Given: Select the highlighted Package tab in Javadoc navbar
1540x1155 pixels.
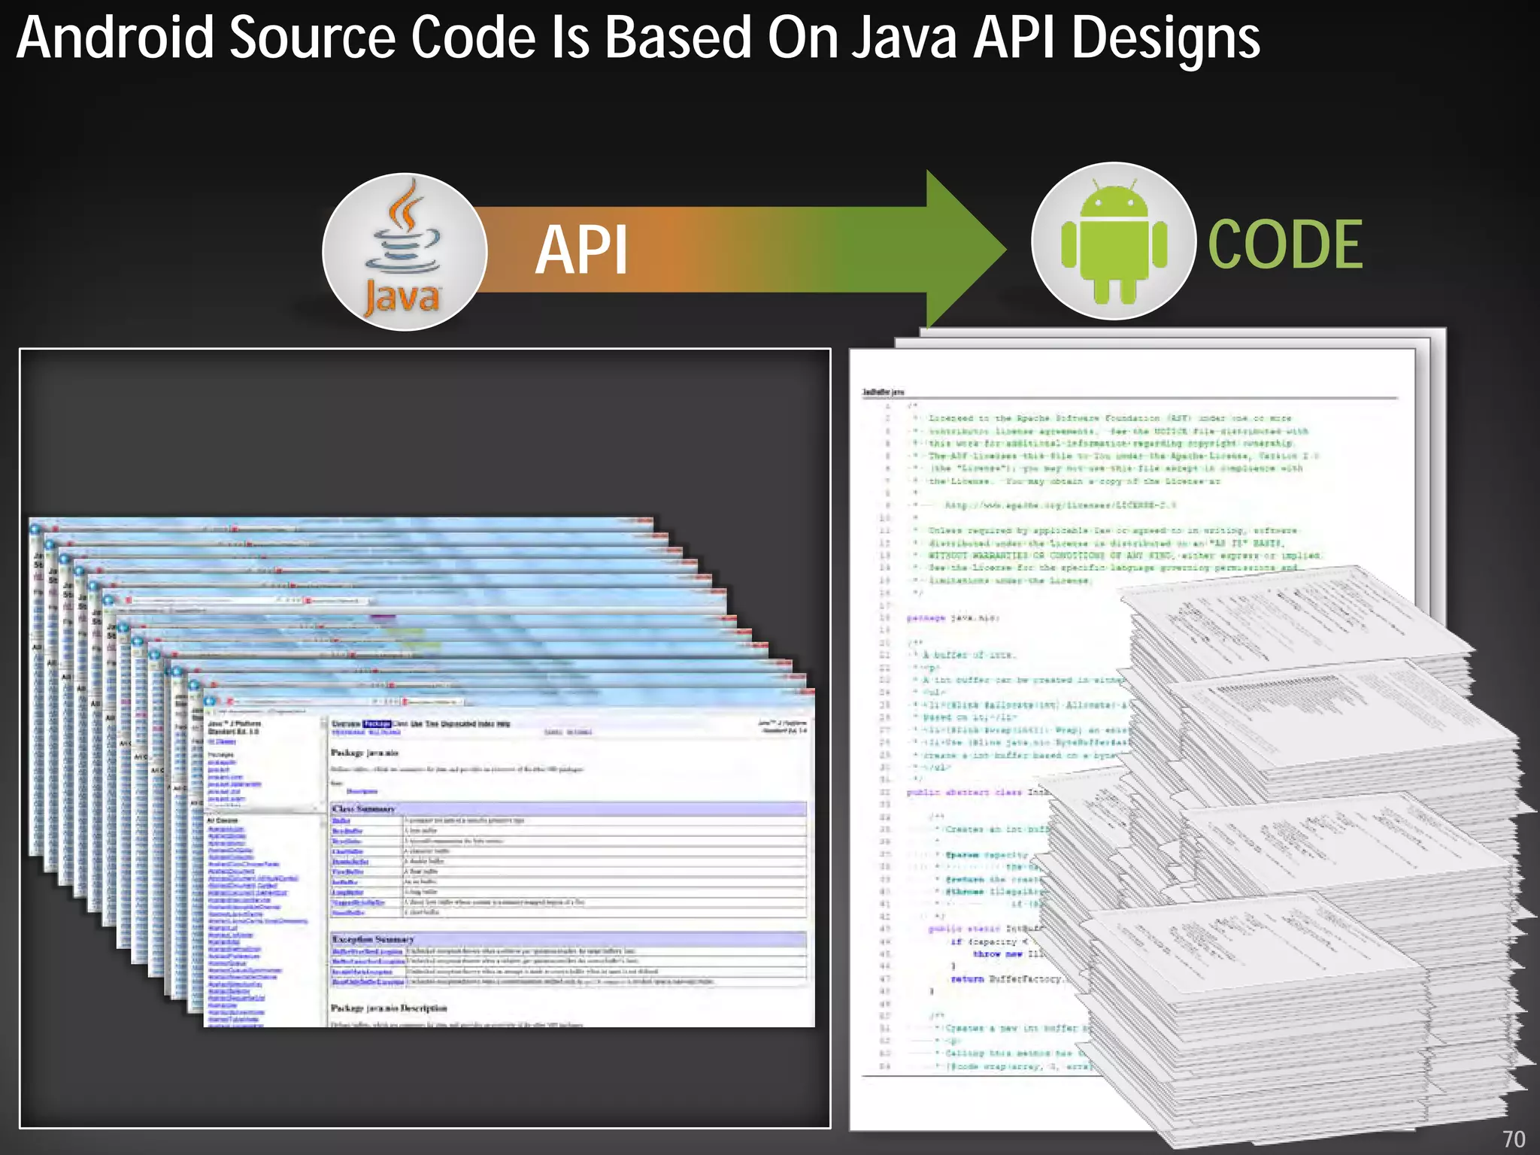Looking at the screenshot, I should [377, 723].
